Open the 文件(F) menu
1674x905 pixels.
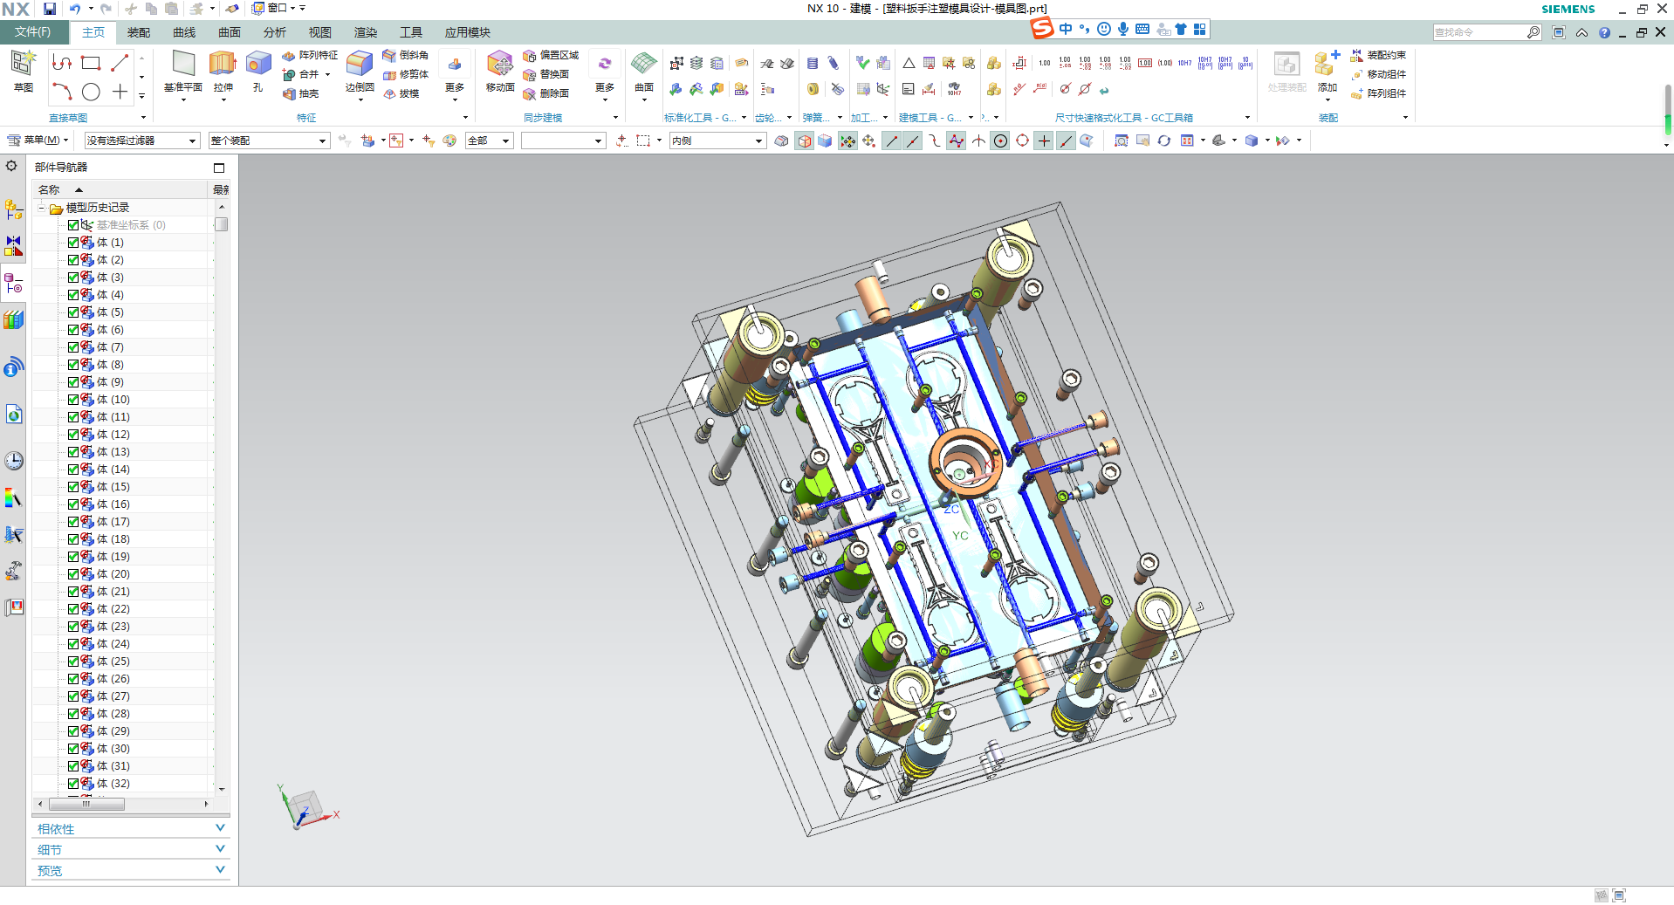tap(32, 32)
